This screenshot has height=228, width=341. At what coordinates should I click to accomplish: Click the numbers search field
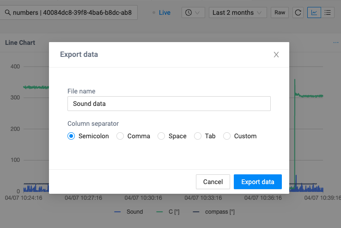[68, 12]
